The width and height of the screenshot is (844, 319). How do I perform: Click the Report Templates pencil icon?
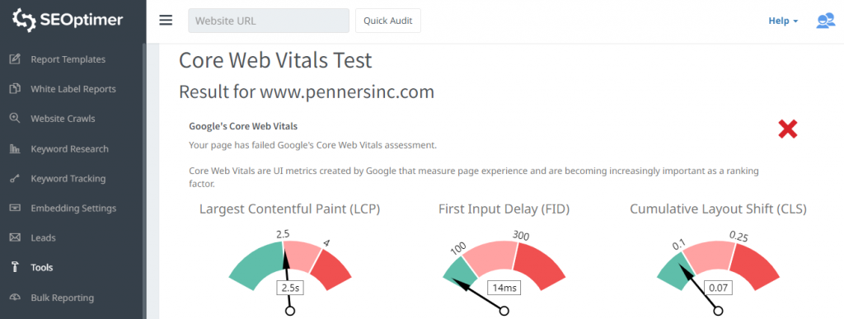click(x=15, y=59)
